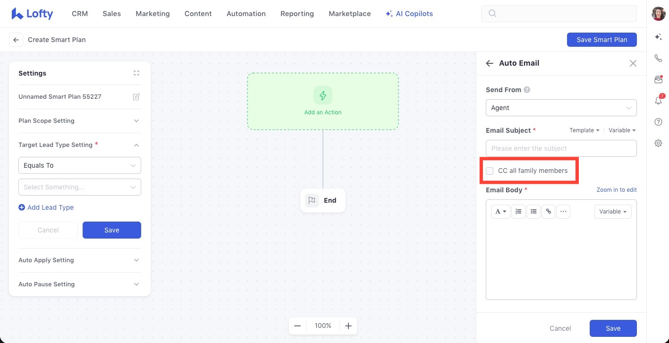The image size is (669, 343).
Task: Collapse the Settings panel
Action: pyautogui.click(x=136, y=73)
